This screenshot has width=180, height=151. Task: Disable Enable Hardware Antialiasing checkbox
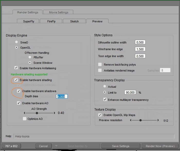(16, 68)
